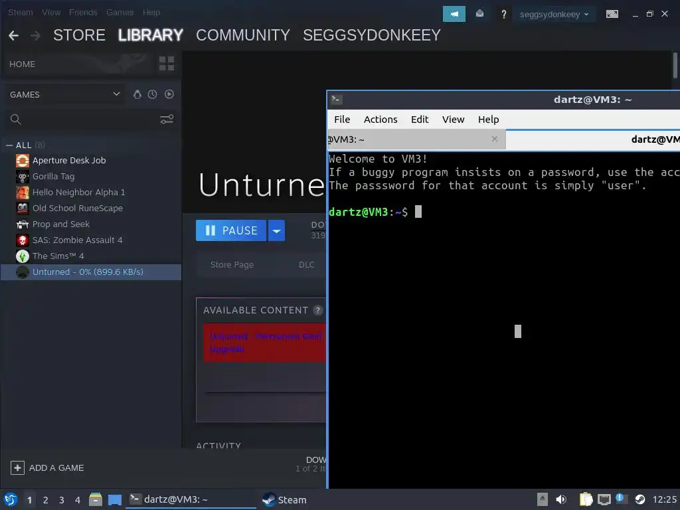
Task: Open the application launcher in taskbar
Action: (11, 499)
